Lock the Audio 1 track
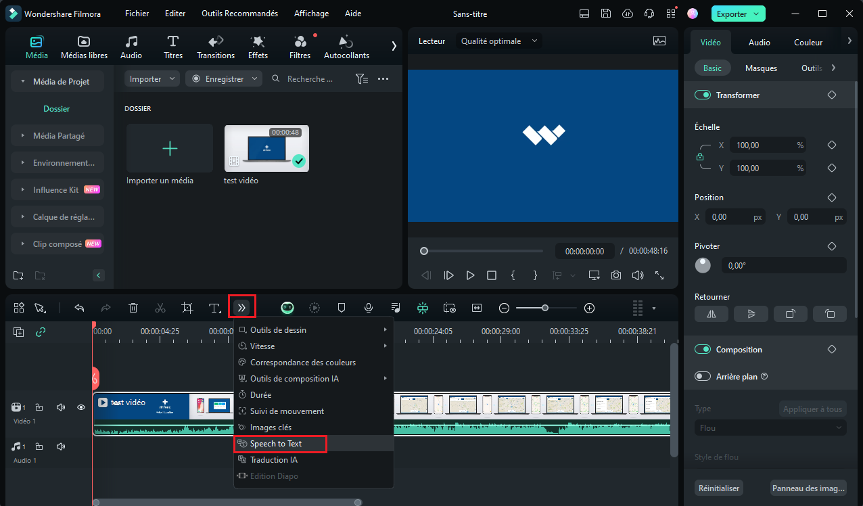This screenshot has width=863, height=506. click(39, 446)
